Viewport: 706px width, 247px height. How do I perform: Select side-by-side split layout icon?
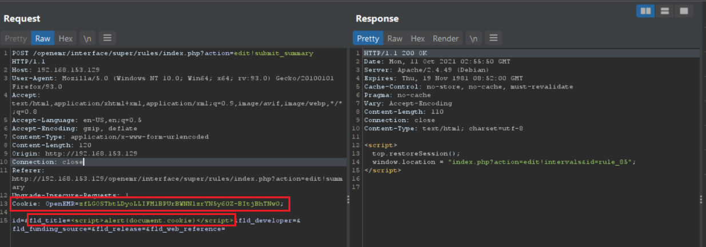pyautogui.click(x=645, y=11)
